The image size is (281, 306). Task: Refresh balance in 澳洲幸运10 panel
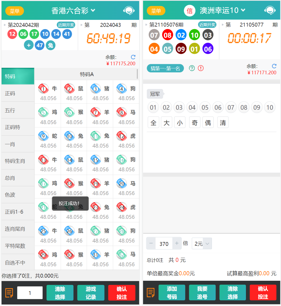click(x=274, y=66)
